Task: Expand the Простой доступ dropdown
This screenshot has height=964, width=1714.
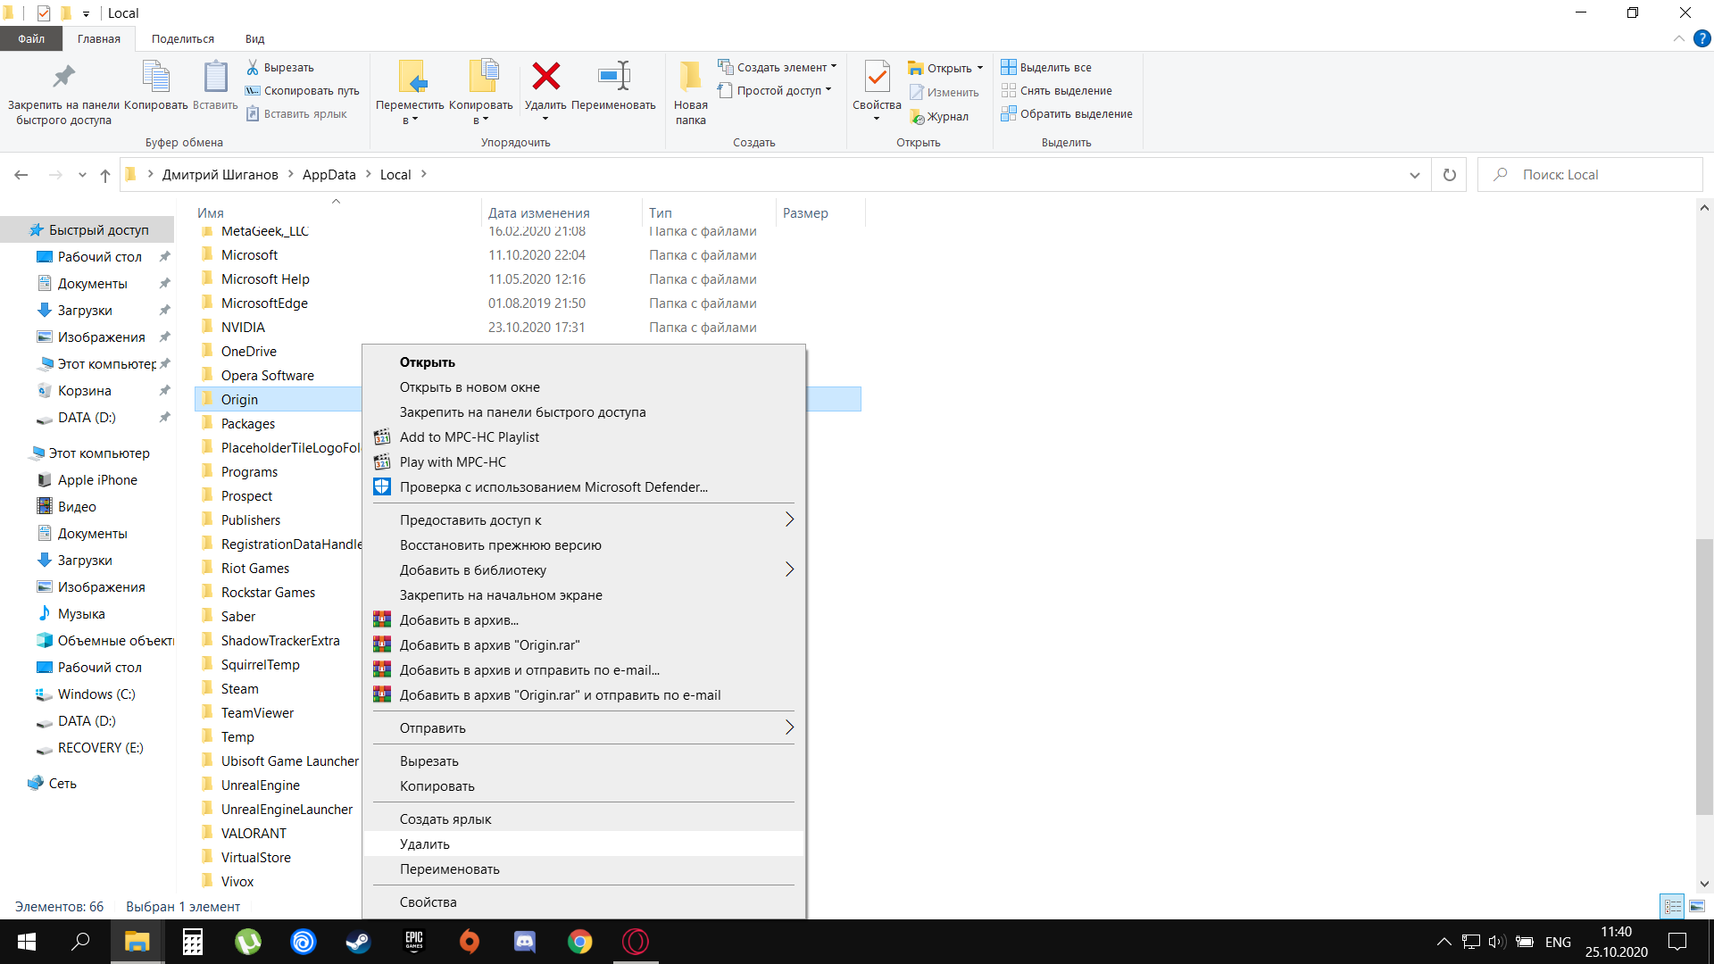Action: (828, 90)
